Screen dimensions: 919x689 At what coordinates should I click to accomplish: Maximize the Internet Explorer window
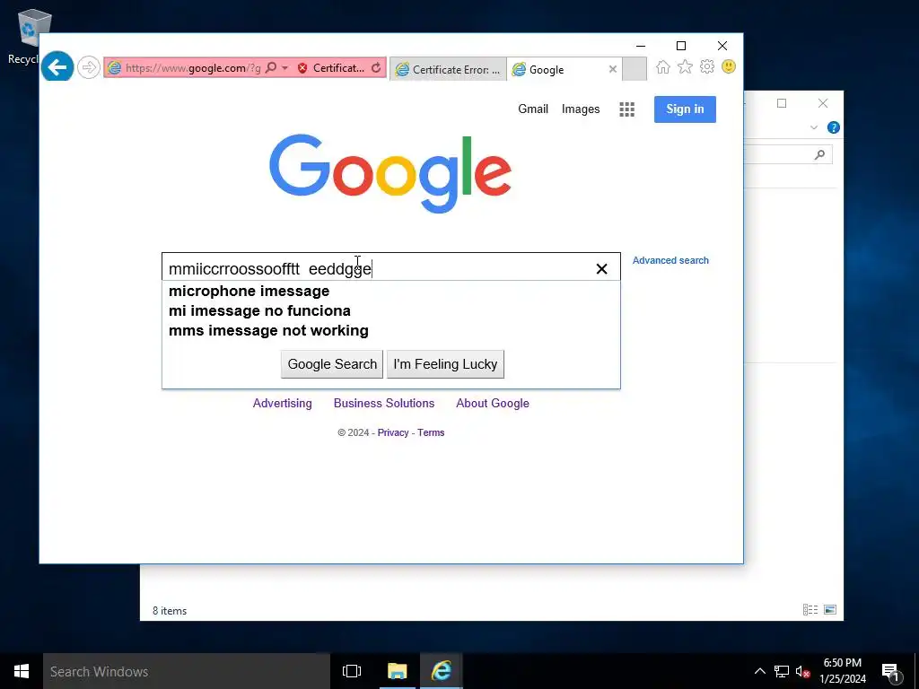point(680,46)
